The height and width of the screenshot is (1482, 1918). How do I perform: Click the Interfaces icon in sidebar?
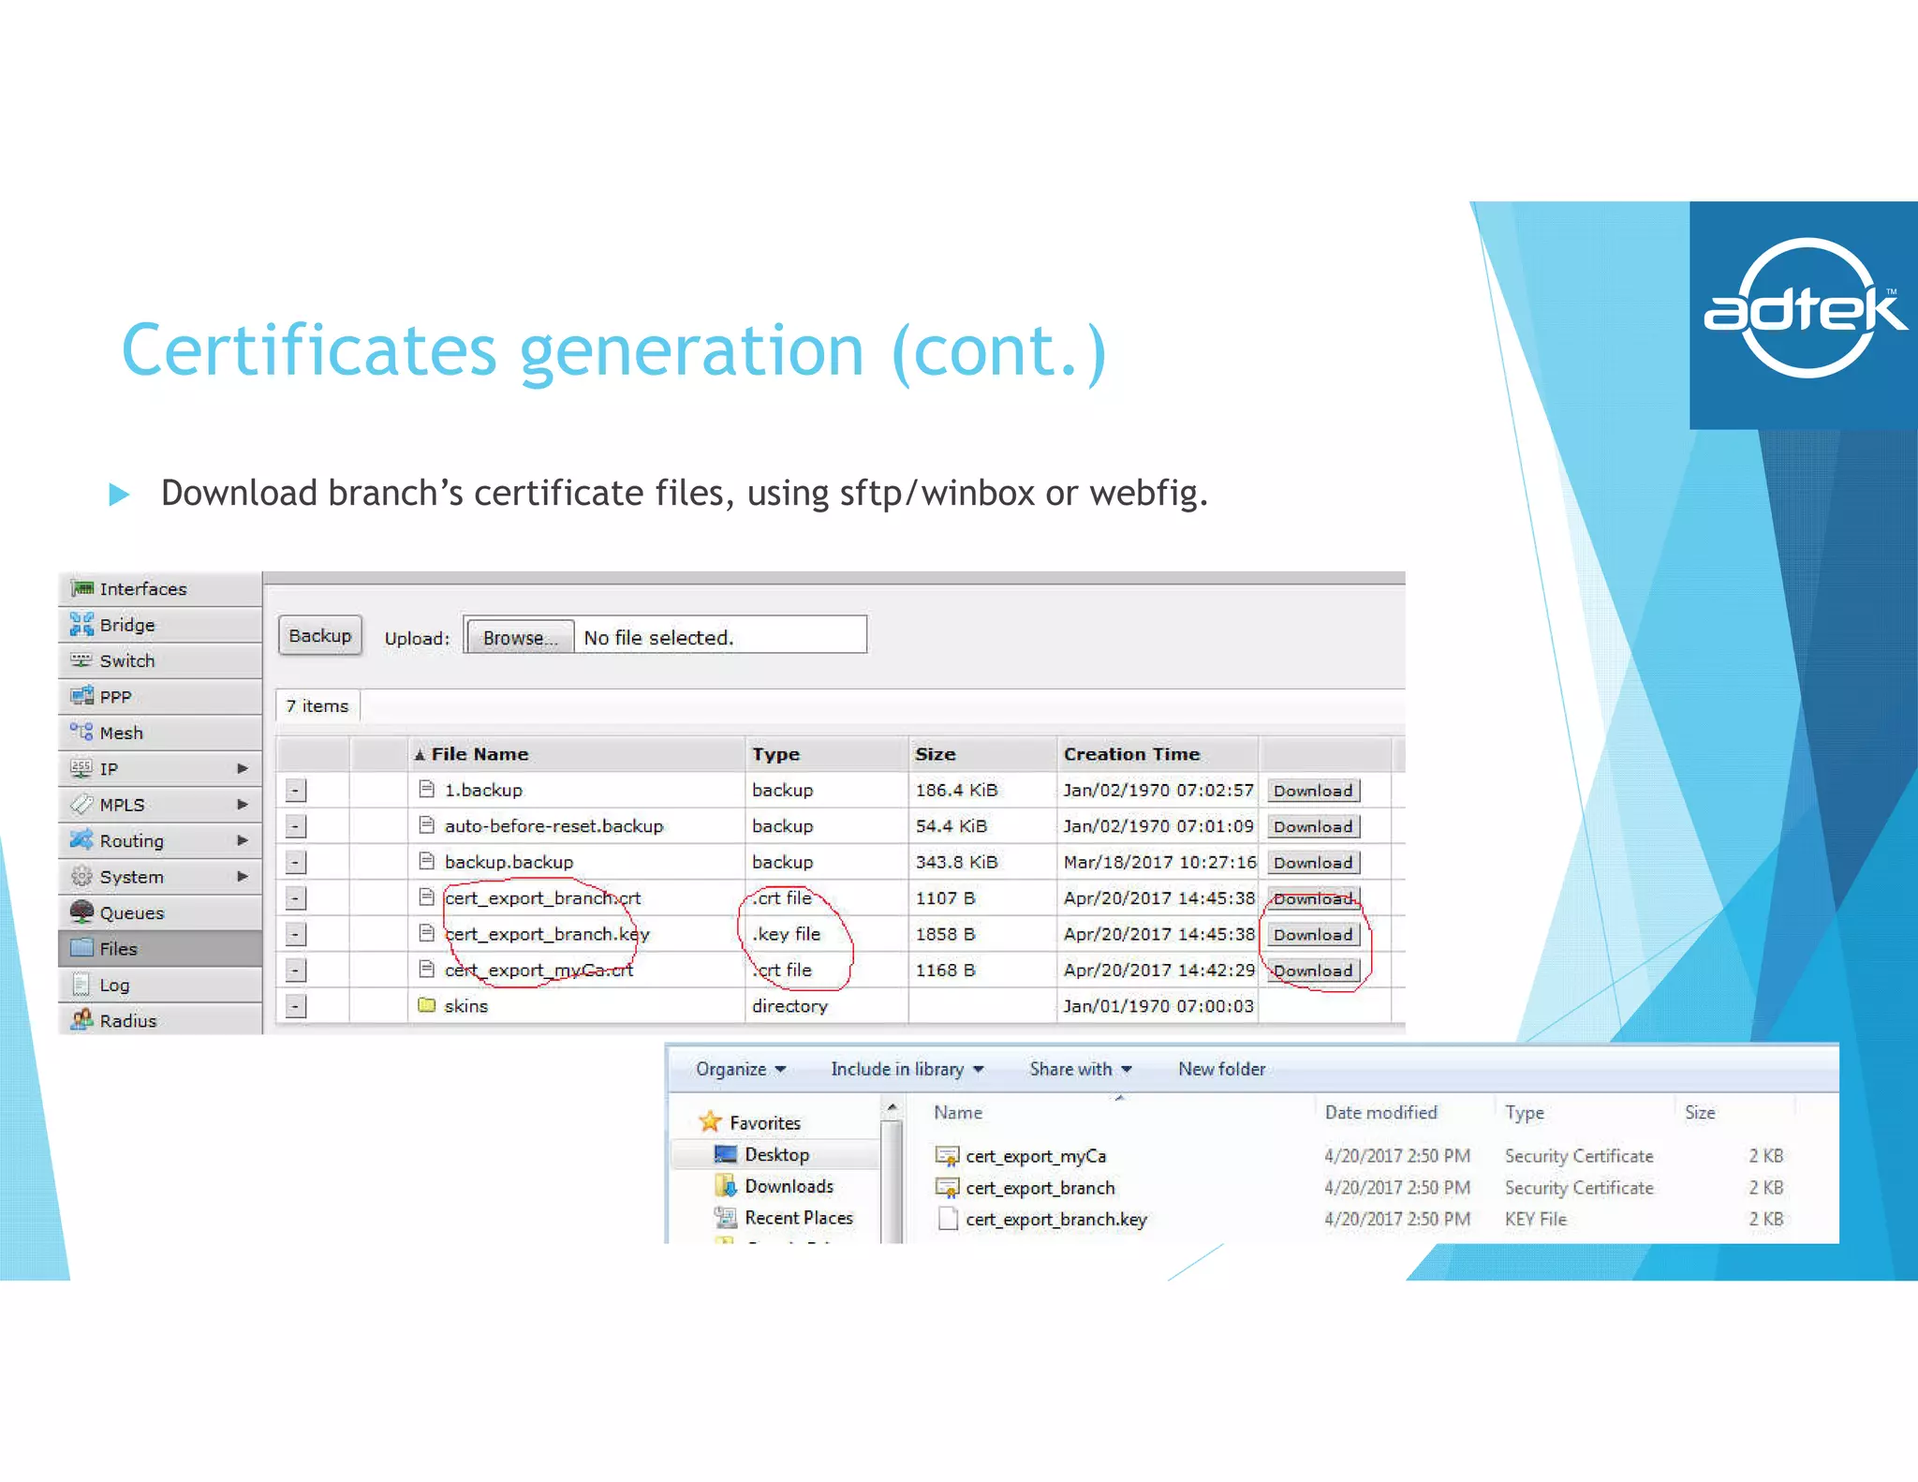(82, 588)
